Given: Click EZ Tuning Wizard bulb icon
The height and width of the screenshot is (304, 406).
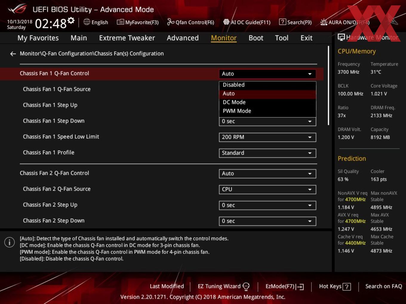Looking at the screenshot, I should click(246, 286).
